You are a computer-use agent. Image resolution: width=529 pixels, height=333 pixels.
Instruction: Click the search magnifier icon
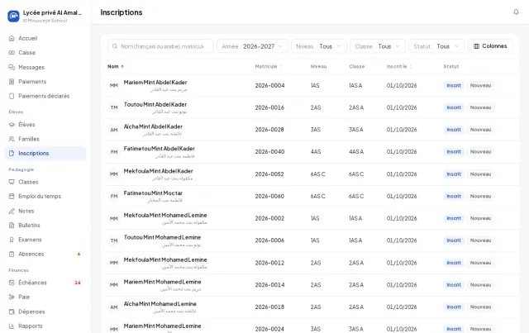[115, 46]
